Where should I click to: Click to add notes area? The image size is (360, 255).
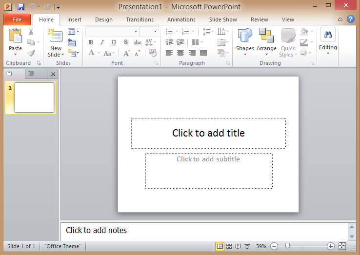tap(204, 232)
